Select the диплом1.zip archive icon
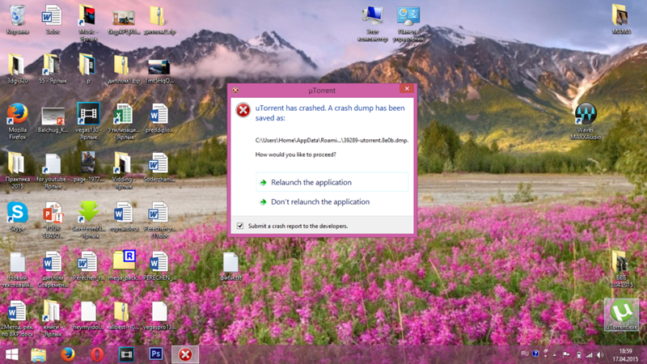 click(x=124, y=69)
